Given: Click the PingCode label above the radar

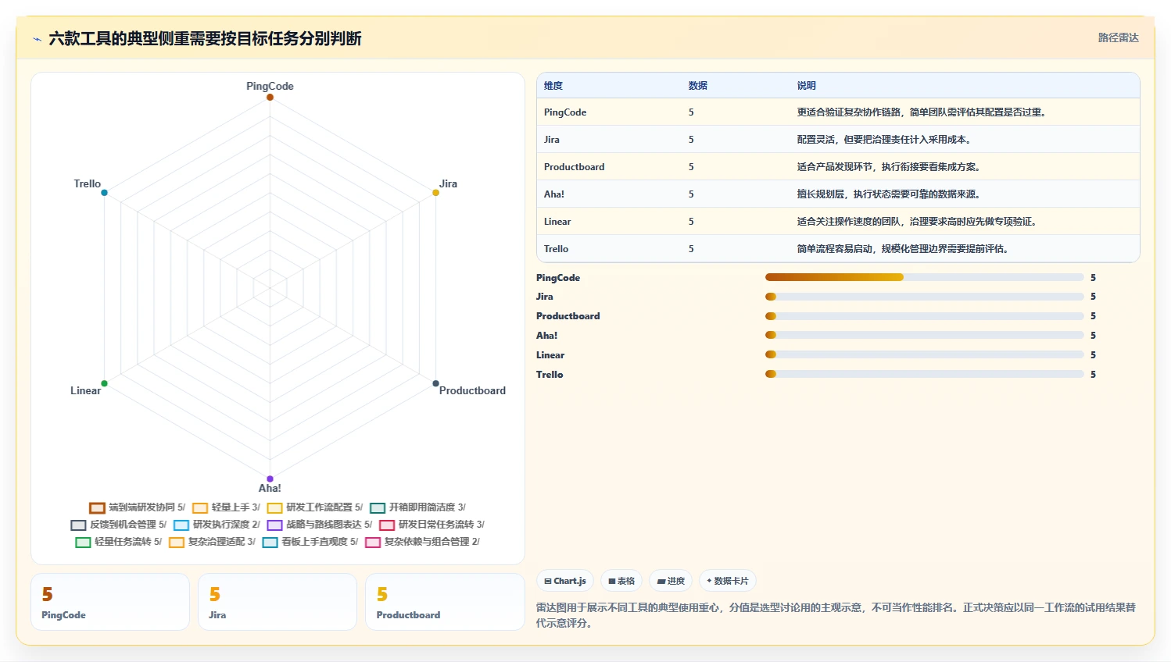Looking at the screenshot, I should (x=270, y=86).
